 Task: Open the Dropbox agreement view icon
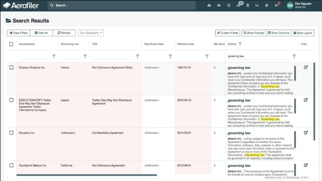[306, 67]
